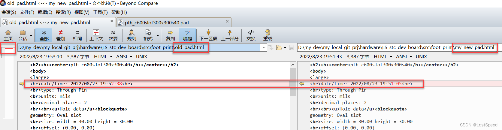Click the left pane open-folder icon
The image size is (502, 130).
[x=279, y=47]
